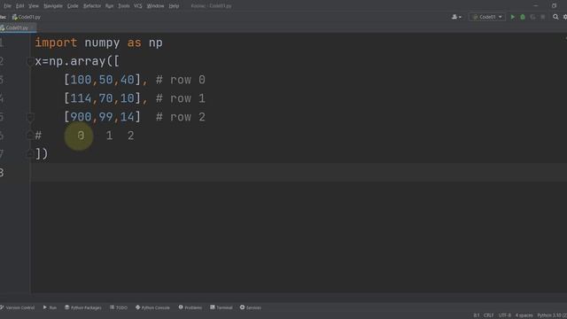Image resolution: width=567 pixels, height=319 pixels.
Task: Click the word 'import' on line 1
Action: 56,43
